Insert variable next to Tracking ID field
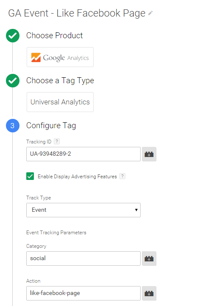Viewport: 216px width, 306px height. 149,154
